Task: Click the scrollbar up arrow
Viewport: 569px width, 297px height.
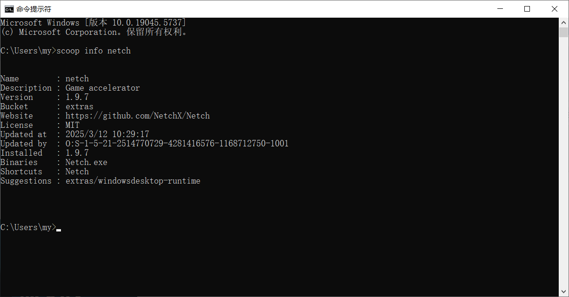Action: (x=563, y=22)
